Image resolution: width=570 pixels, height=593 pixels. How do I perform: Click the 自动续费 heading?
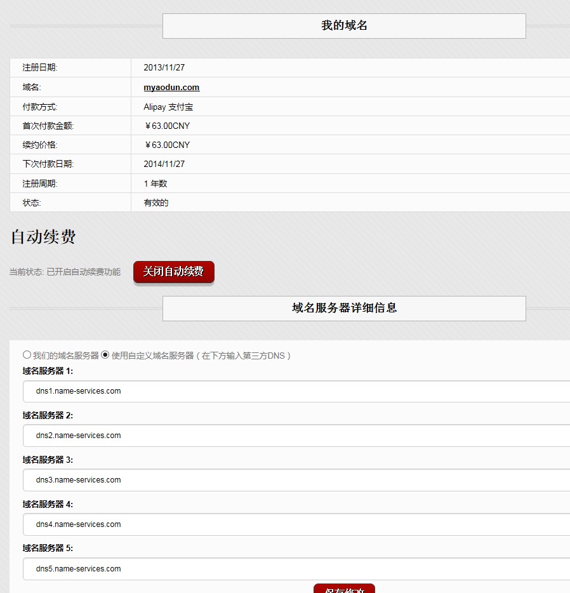[x=43, y=237]
